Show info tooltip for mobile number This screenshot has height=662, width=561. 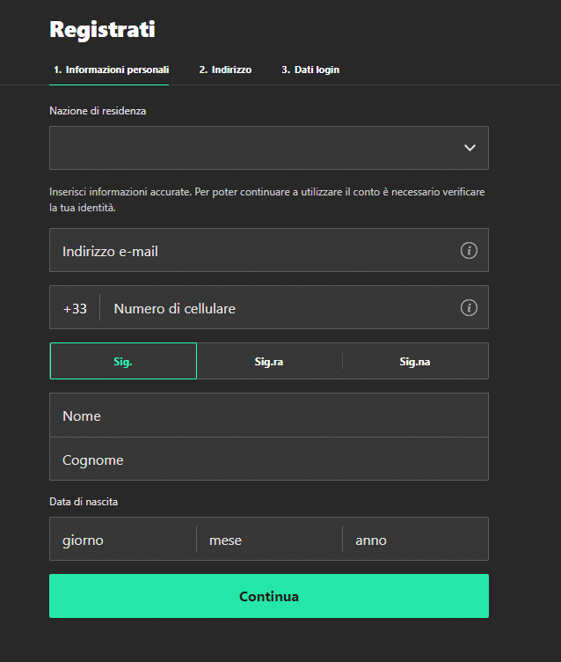pos(469,307)
